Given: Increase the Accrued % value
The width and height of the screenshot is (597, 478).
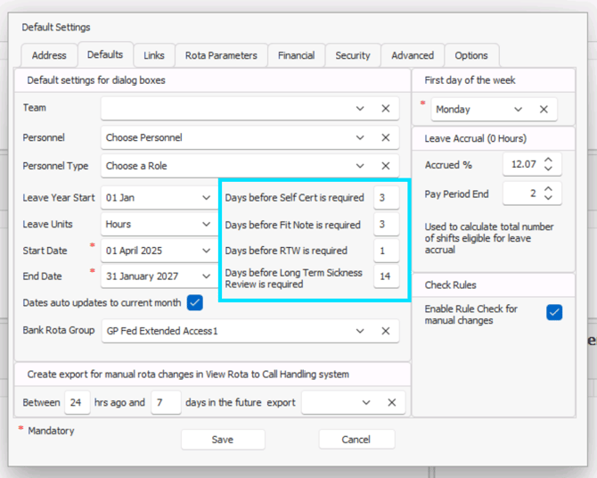Looking at the screenshot, I should pos(548,161).
